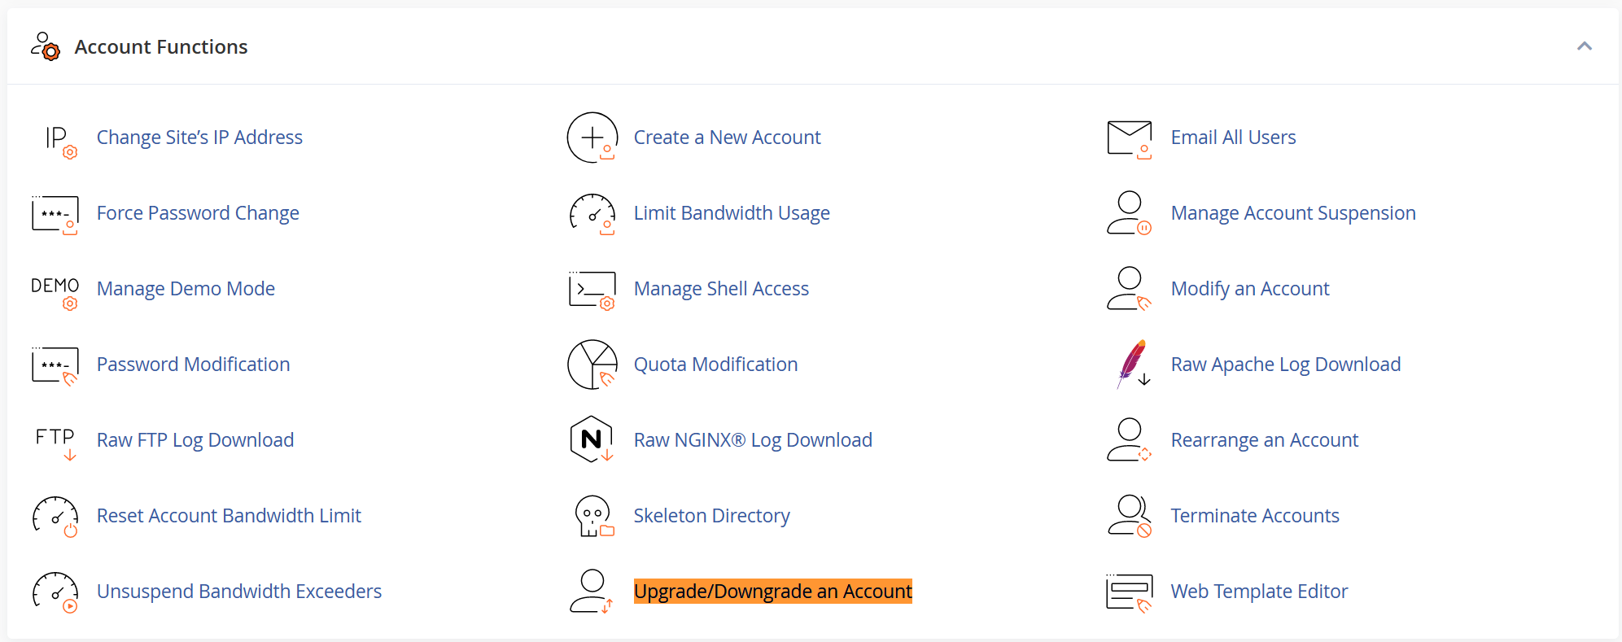1622x642 pixels.
Task: Collapse the Account Functions section
Action: (1584, 46)
